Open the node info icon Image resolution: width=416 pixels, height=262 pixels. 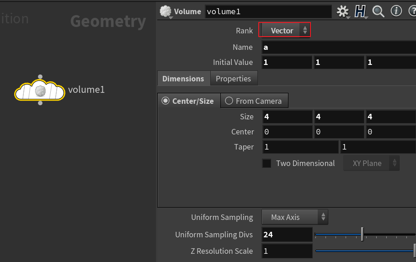396,11
